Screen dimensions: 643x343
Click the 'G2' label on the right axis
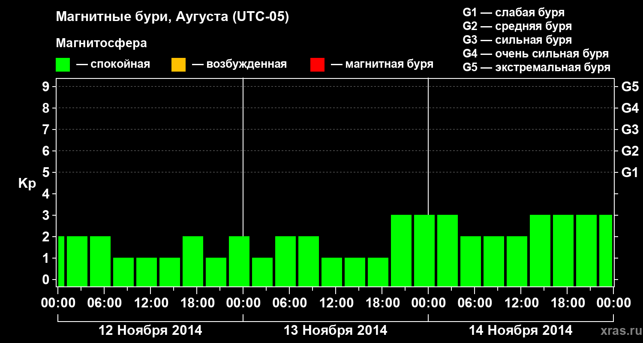pyautogui.click(x=630, y=151)
